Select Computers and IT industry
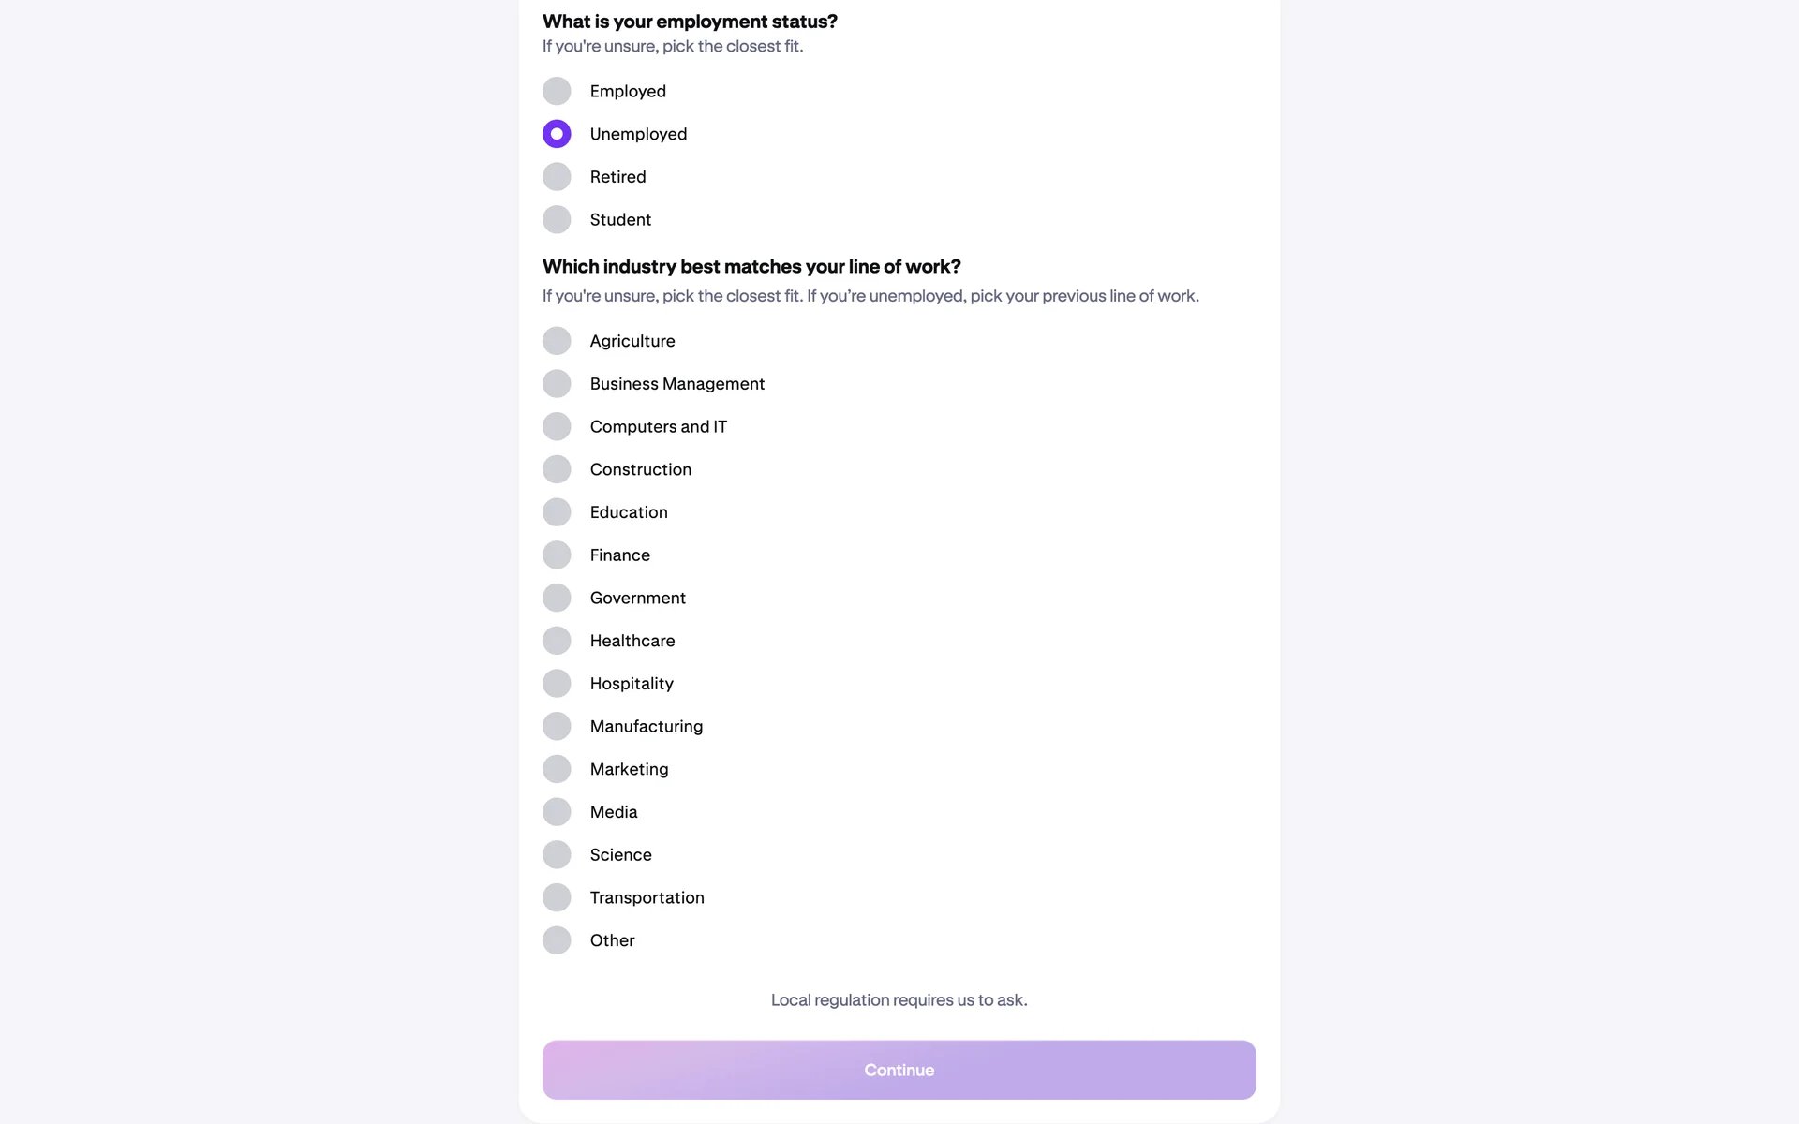The width and height of the screenshot is (1799, 1124). pyautogui.click(x=557, y=427)
